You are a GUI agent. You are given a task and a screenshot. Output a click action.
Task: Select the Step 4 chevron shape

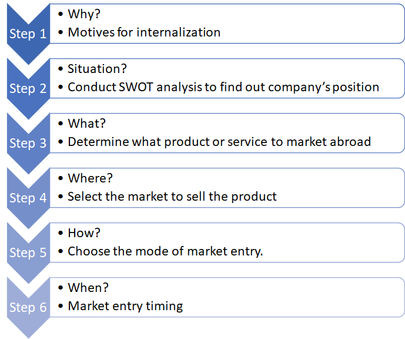click(28, 198)
